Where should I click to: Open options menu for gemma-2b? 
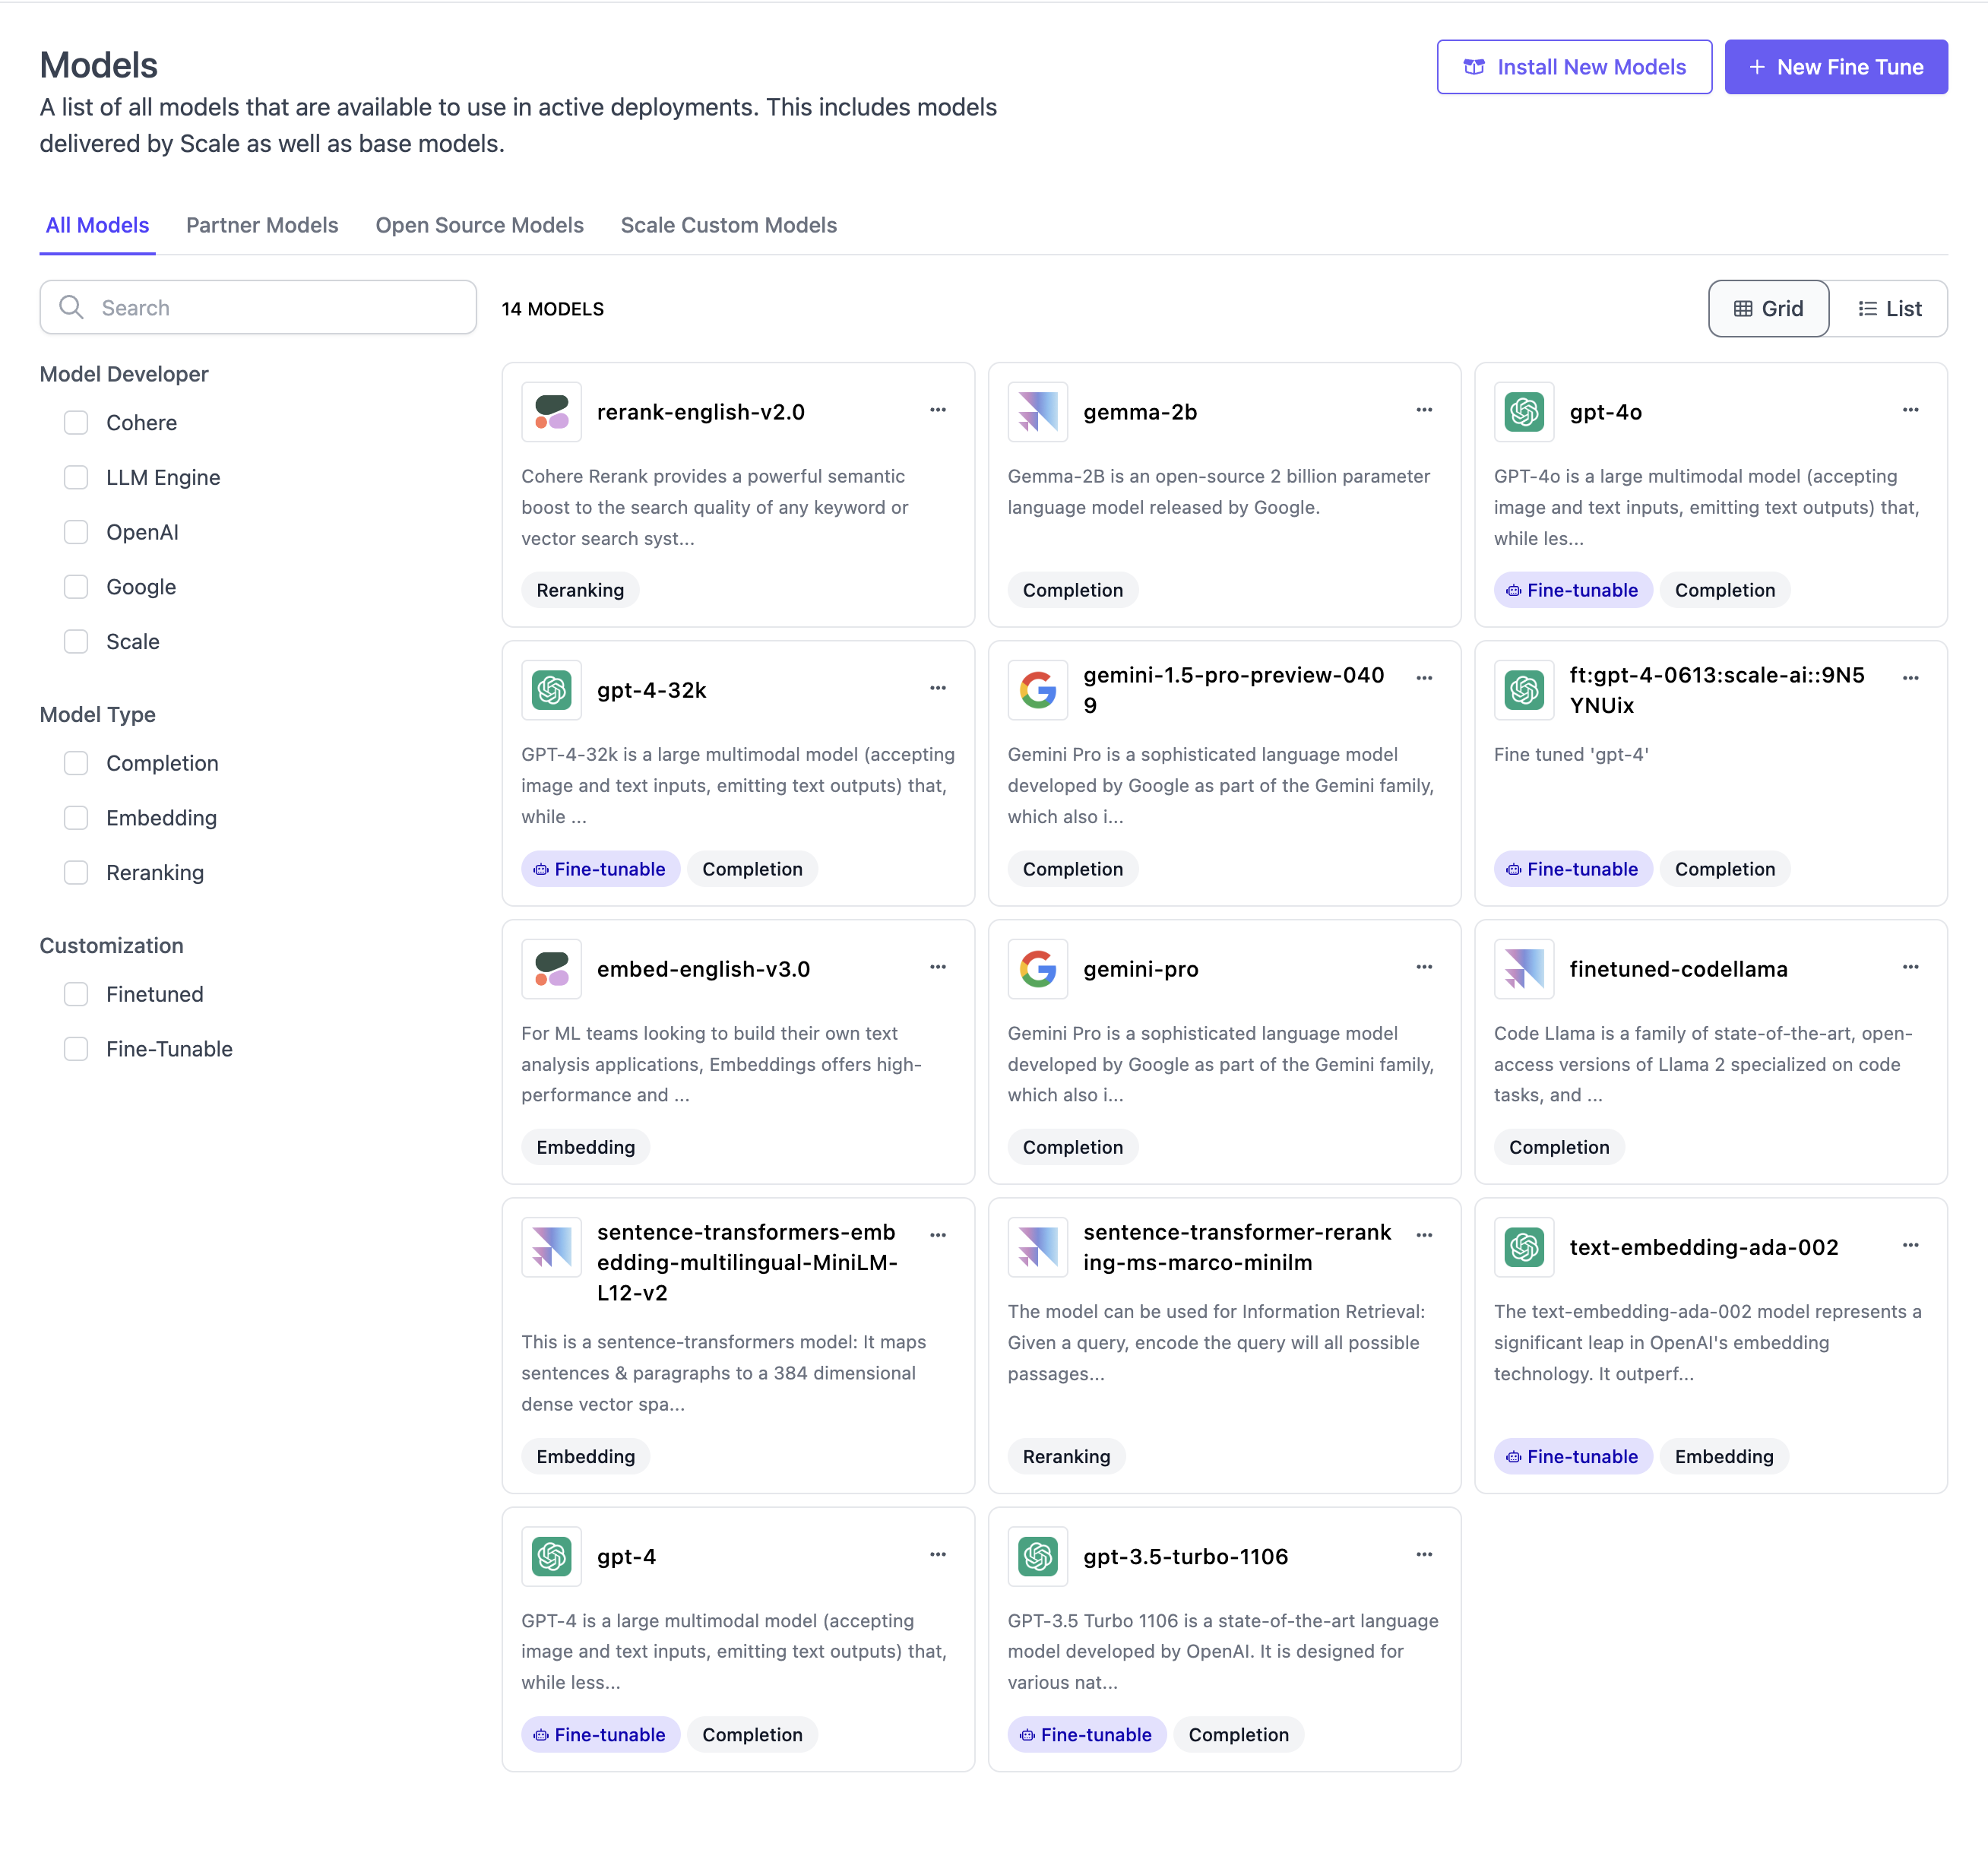click(1424, 410)
